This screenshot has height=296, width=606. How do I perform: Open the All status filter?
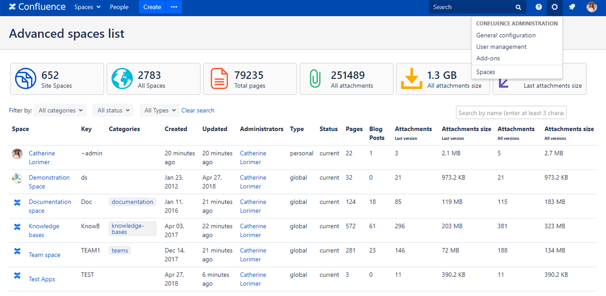coord(113,111)
